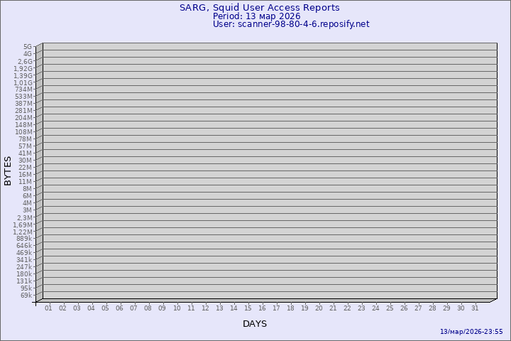Select the user scanner-98-80-4-6.reposify.net label
The height and width of the screenshot is (341, 511).
(291, 24)
